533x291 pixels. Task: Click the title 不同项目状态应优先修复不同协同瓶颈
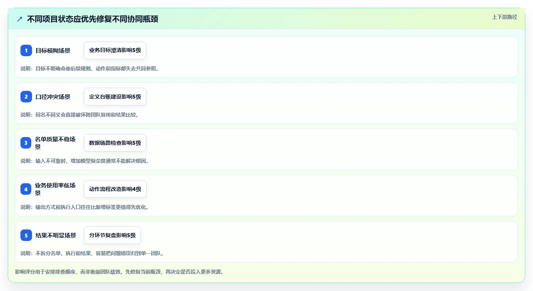93,19
